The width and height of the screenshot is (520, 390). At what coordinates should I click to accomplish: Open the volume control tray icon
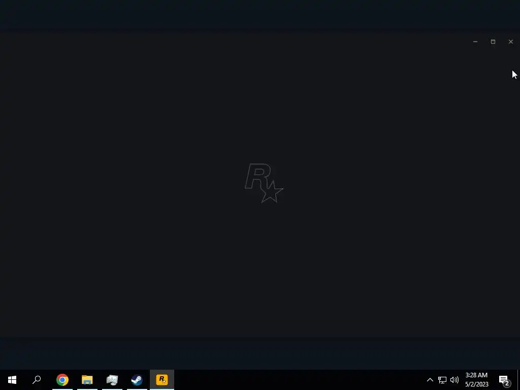(x=454, y=380)
